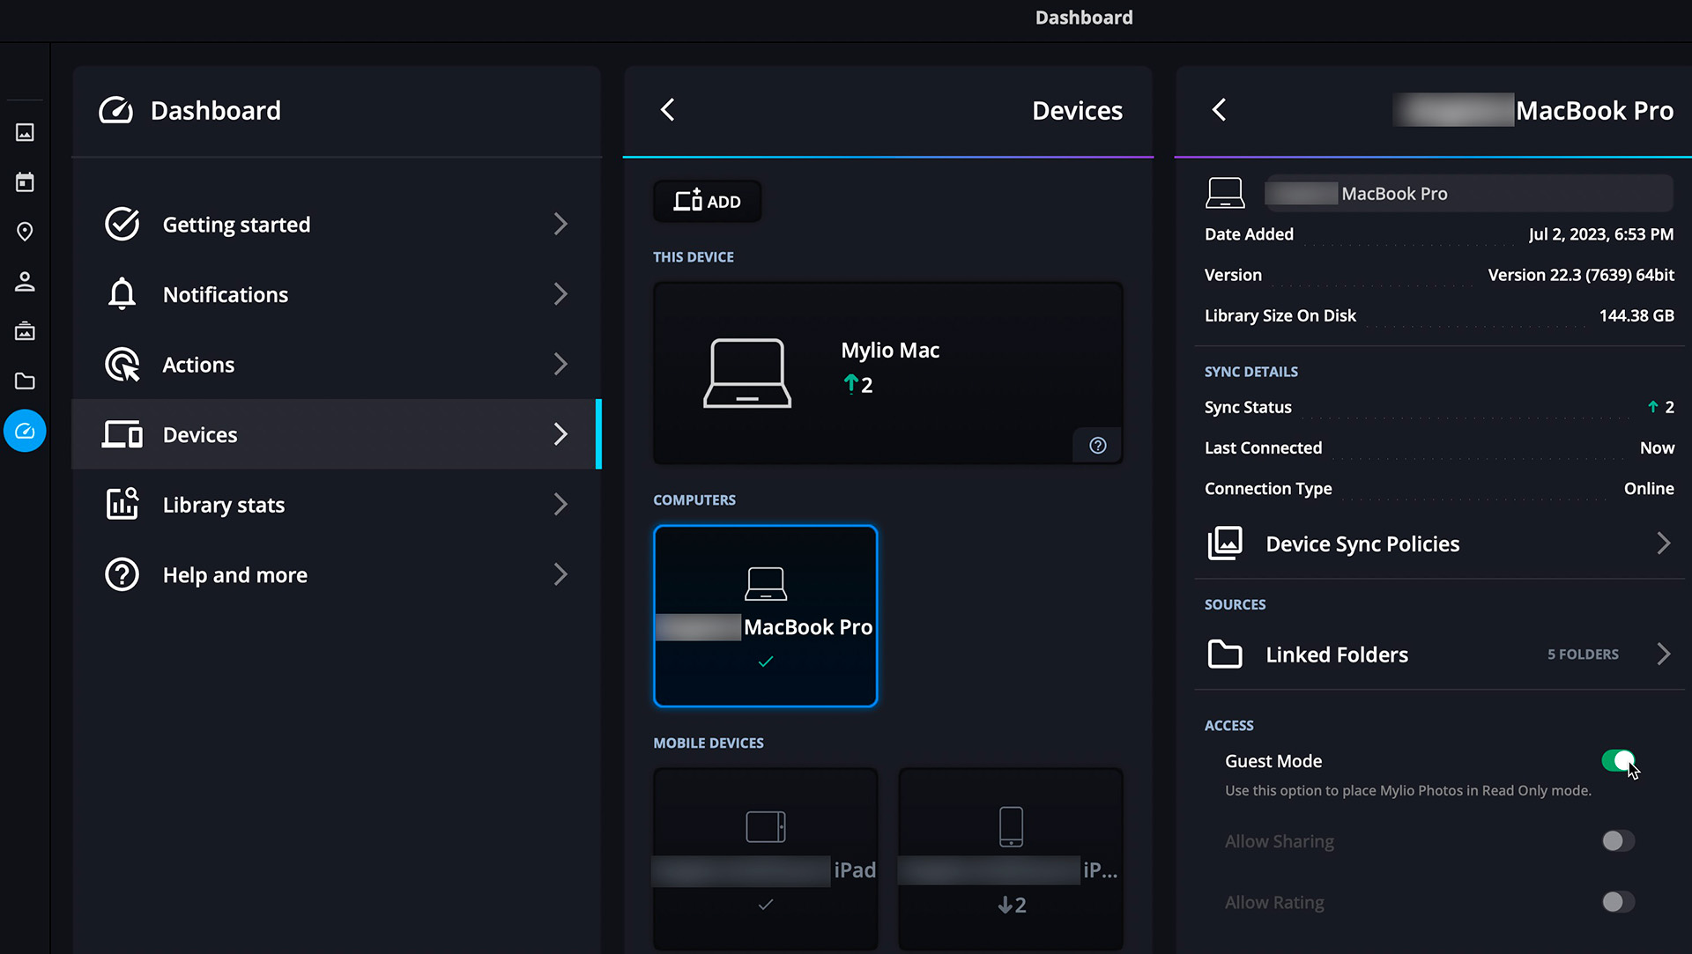Open the Library stats menu item
Screen dimensions: 1692x954
tap(337, 505)
